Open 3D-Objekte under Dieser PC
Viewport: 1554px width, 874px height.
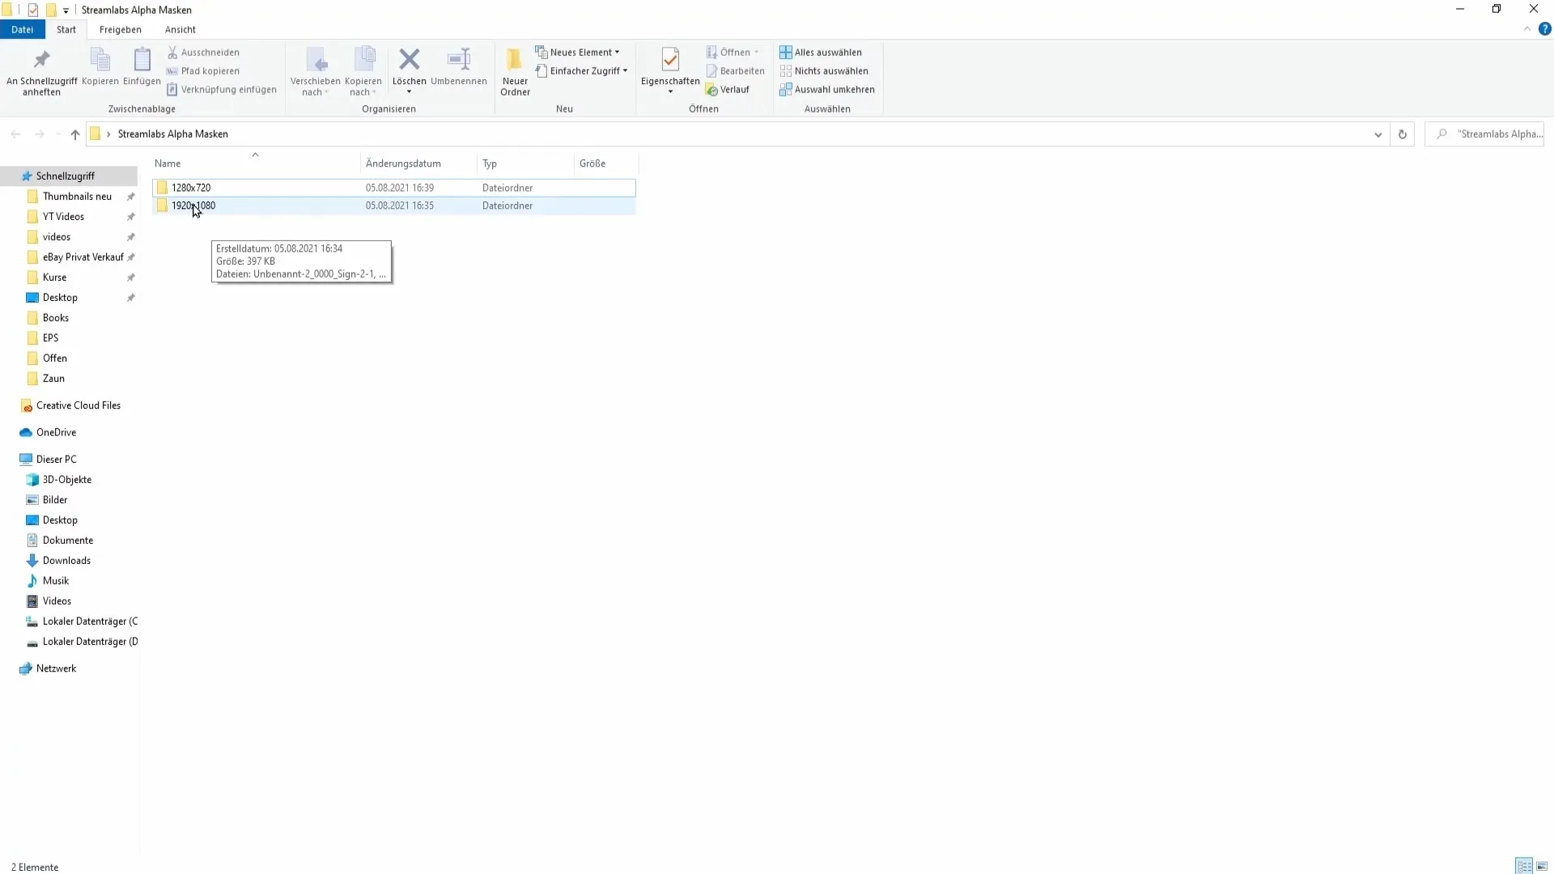[x=66, y=480]
